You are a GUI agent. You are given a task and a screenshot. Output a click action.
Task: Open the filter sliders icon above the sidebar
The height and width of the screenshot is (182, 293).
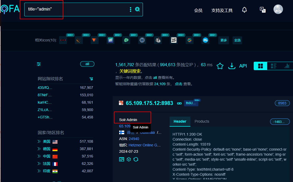pos(39,64)
